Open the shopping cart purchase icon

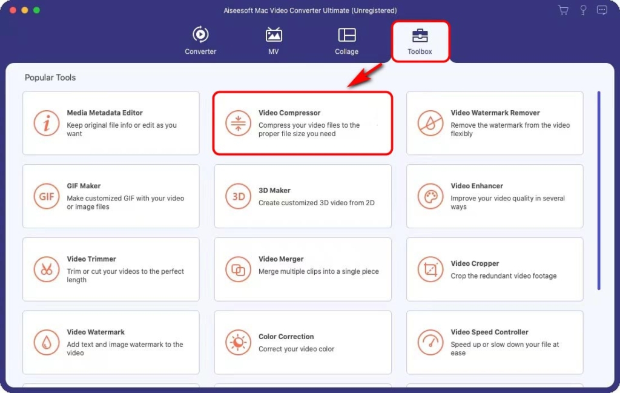[x=563, y=10]
